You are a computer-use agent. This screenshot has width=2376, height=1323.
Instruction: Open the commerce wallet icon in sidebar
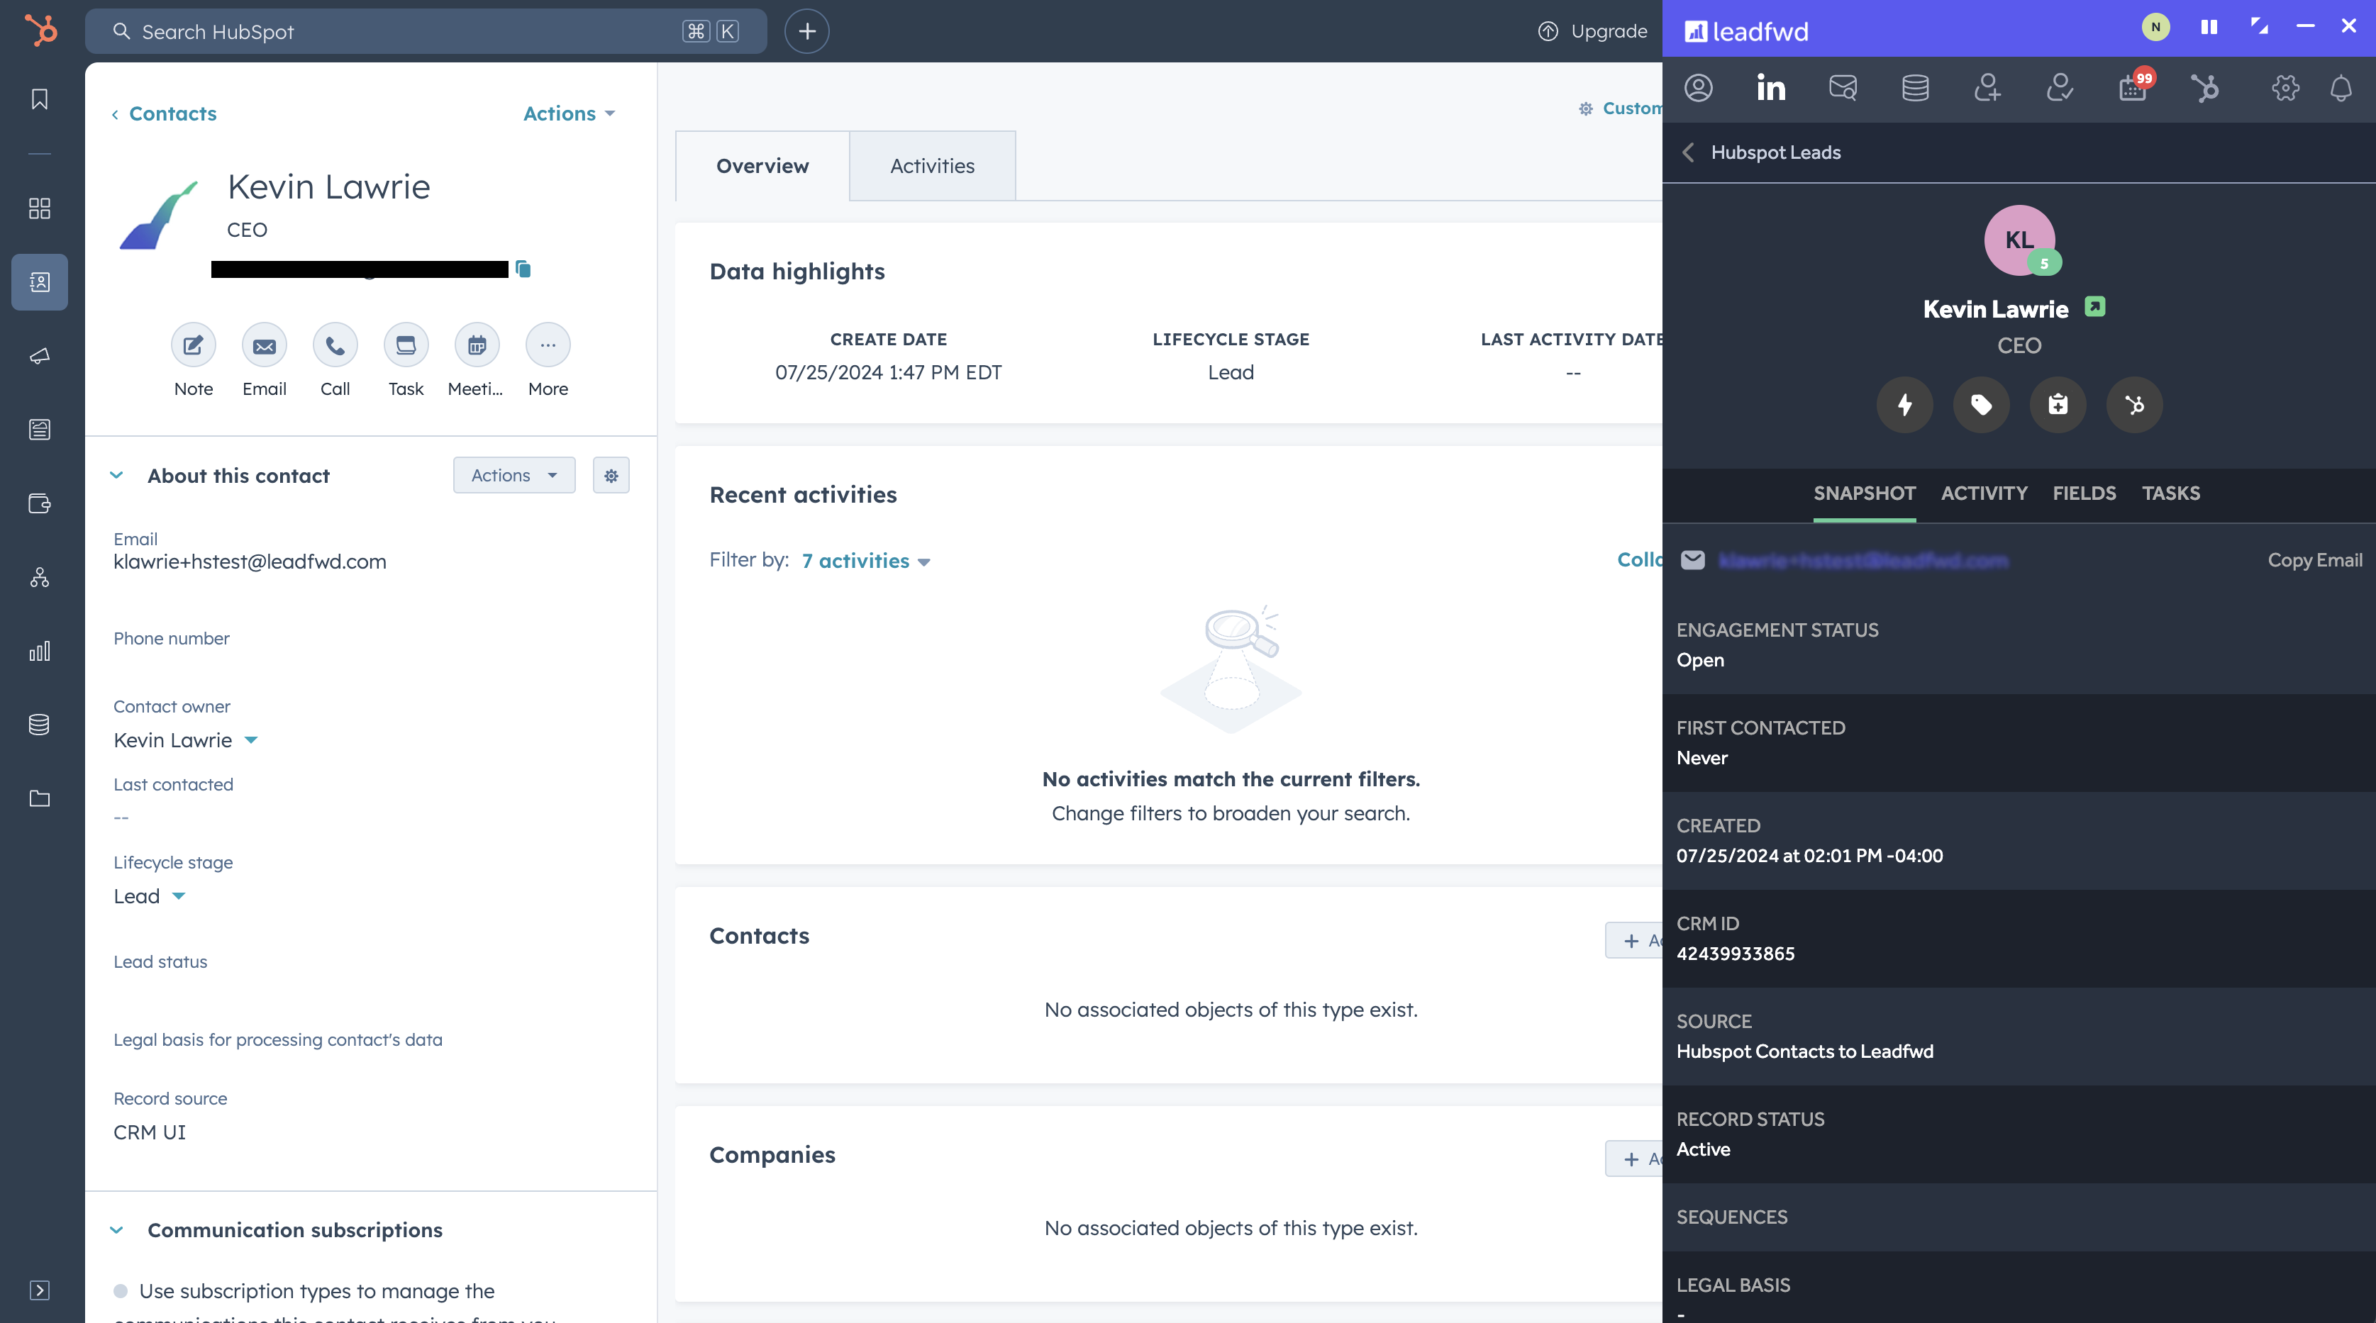point(40,503)
